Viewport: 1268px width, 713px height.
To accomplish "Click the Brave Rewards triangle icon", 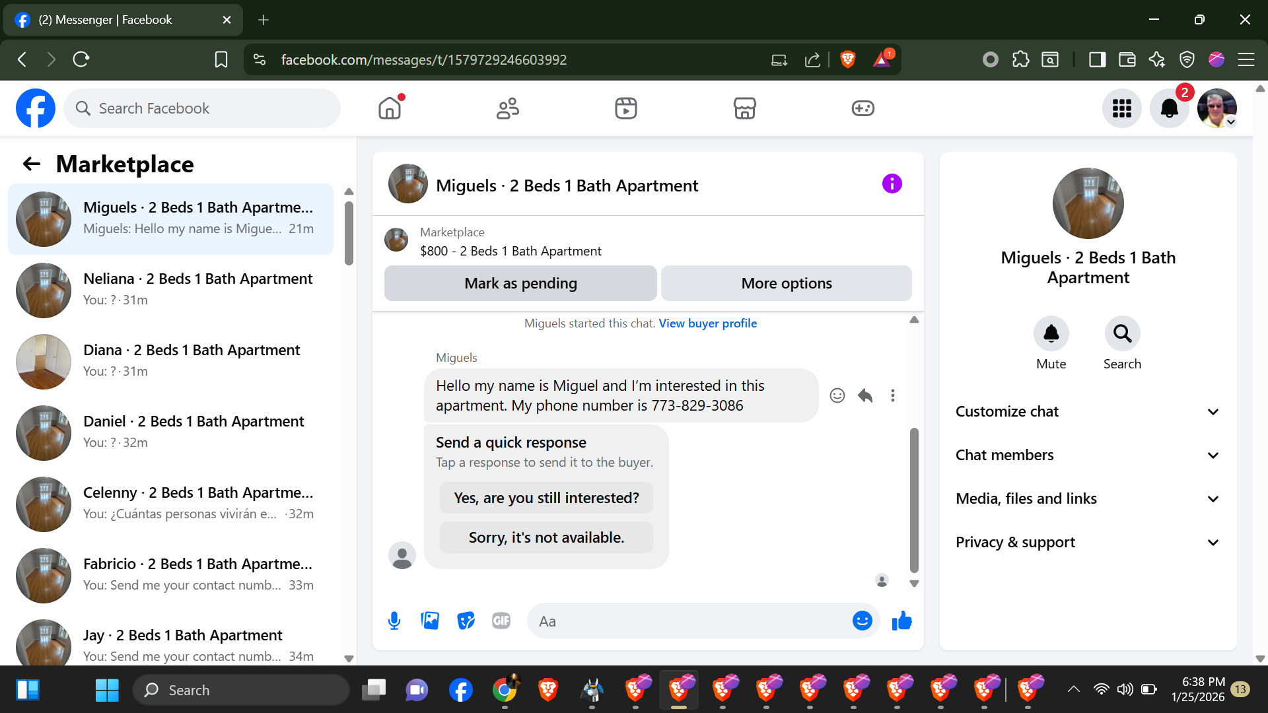I will (882, 59).
